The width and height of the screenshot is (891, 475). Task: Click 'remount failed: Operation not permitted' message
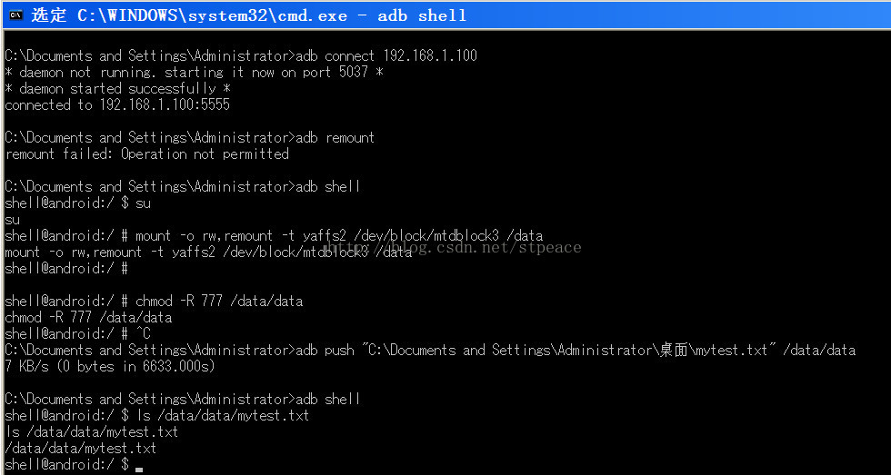click(146, 154)
